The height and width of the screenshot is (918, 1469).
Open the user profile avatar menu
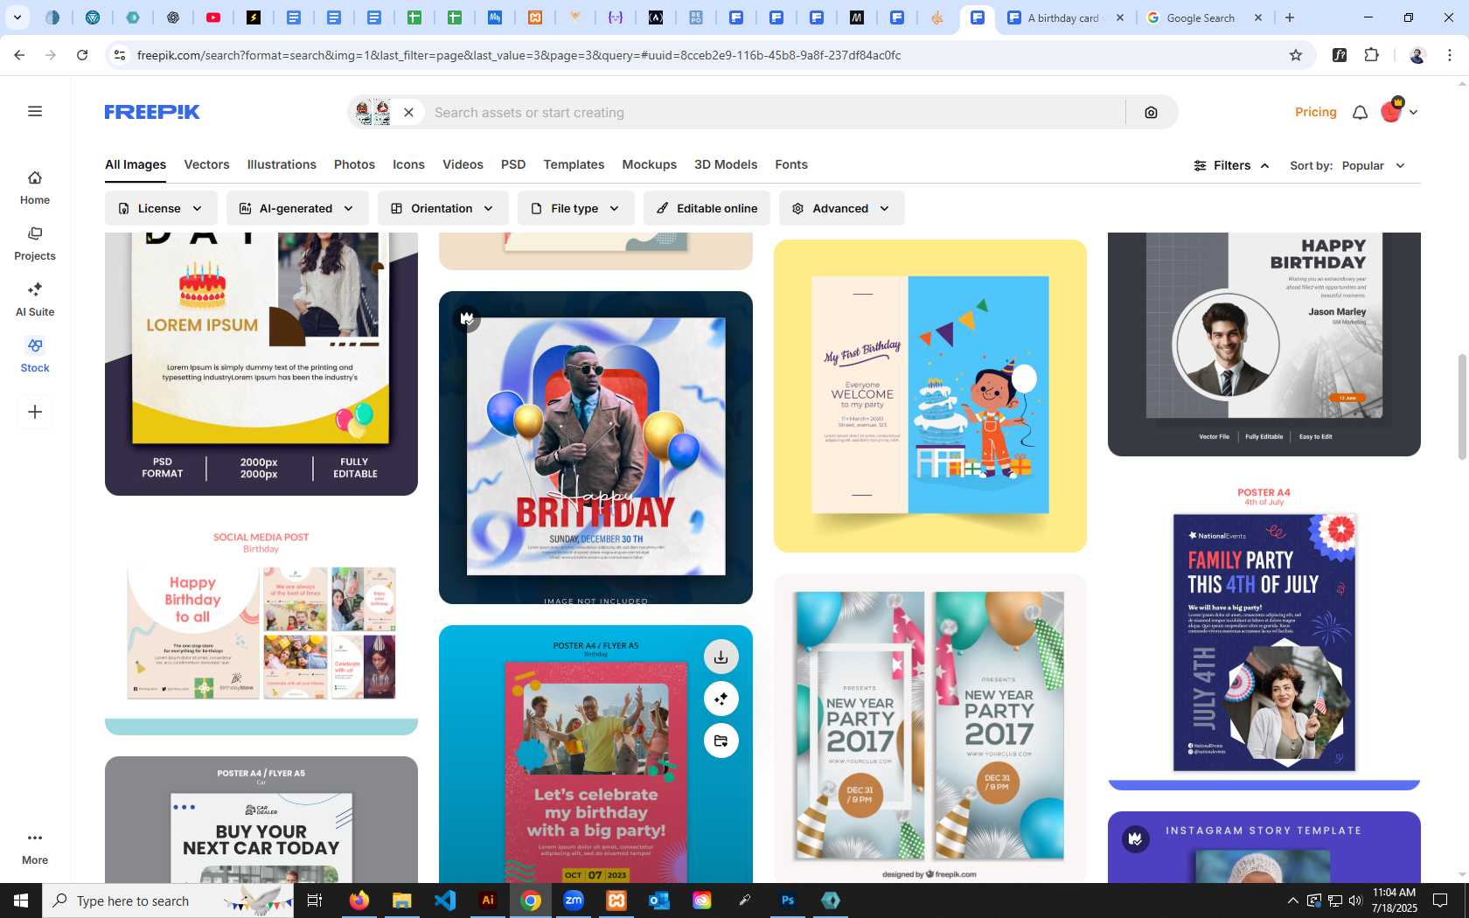click(1398, 111)
